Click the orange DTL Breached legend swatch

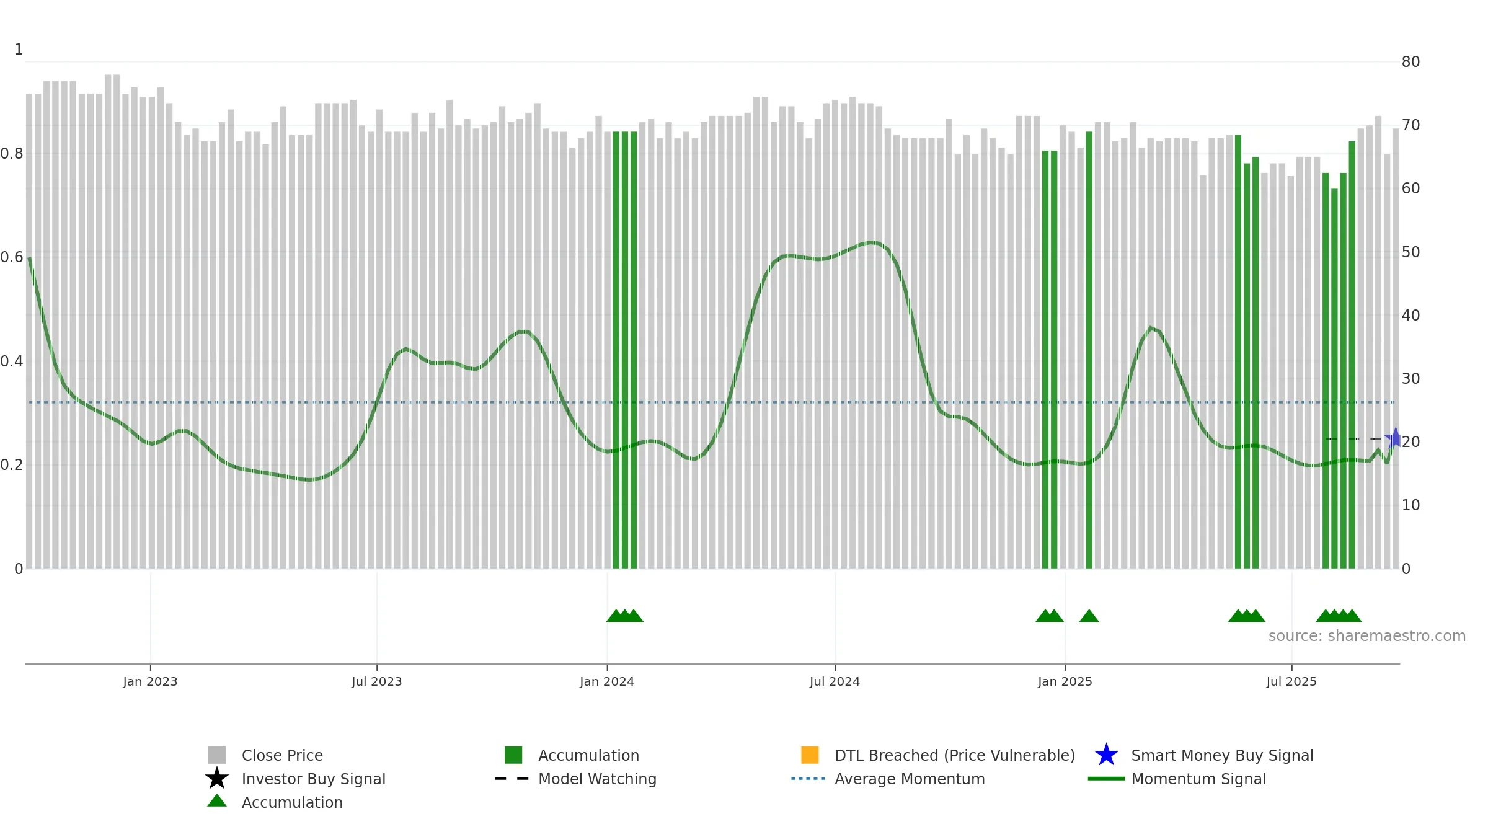point(810,755)
